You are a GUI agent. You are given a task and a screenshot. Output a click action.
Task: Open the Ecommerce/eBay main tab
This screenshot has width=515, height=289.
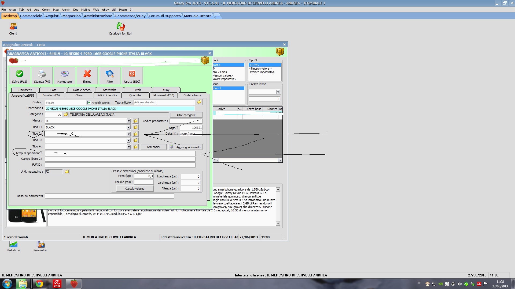(130, 16)
